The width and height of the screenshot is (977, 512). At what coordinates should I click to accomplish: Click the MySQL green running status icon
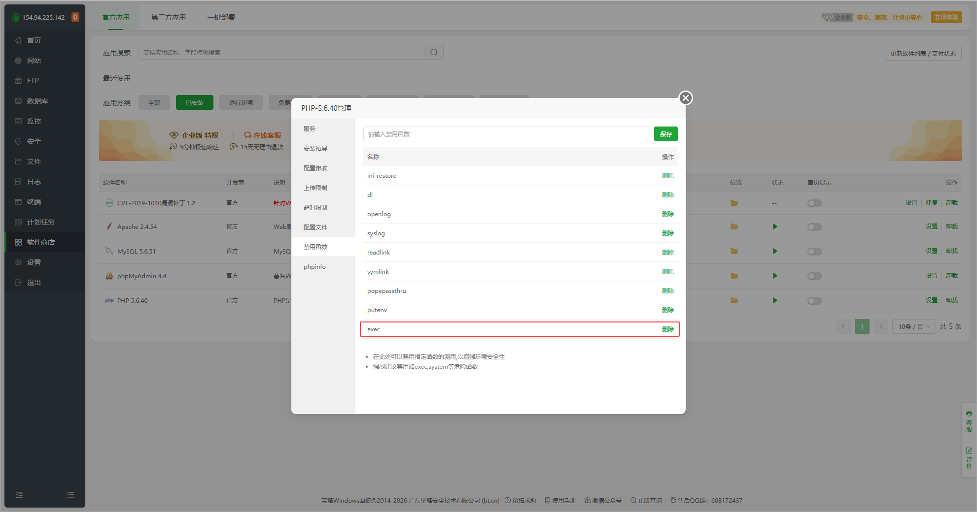pos(775,252)
